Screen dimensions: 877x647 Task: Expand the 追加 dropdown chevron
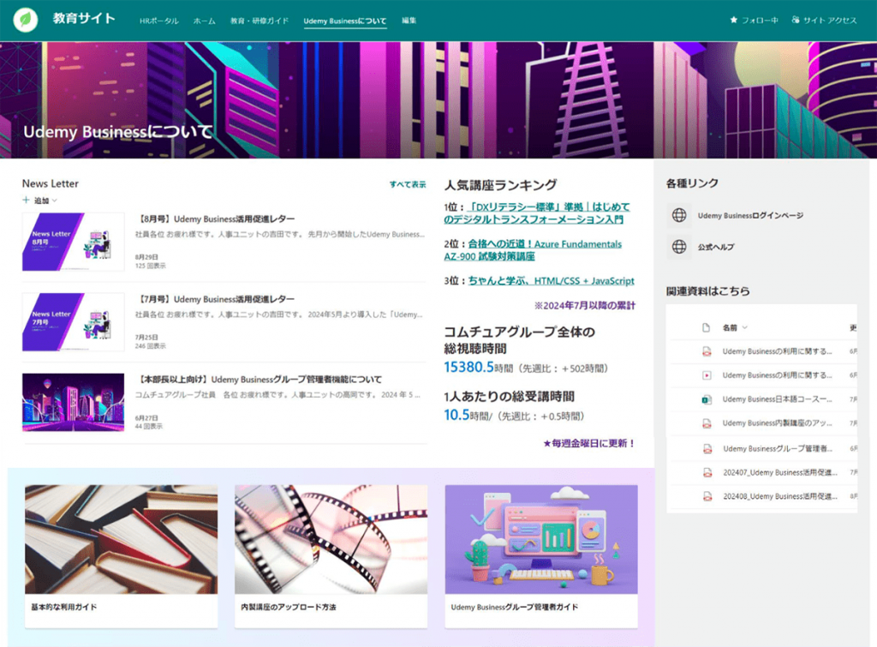tap(54, 201)
